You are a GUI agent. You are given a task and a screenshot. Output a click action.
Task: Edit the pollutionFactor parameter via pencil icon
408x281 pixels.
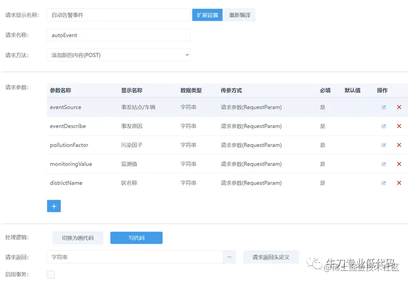[383, 145]
